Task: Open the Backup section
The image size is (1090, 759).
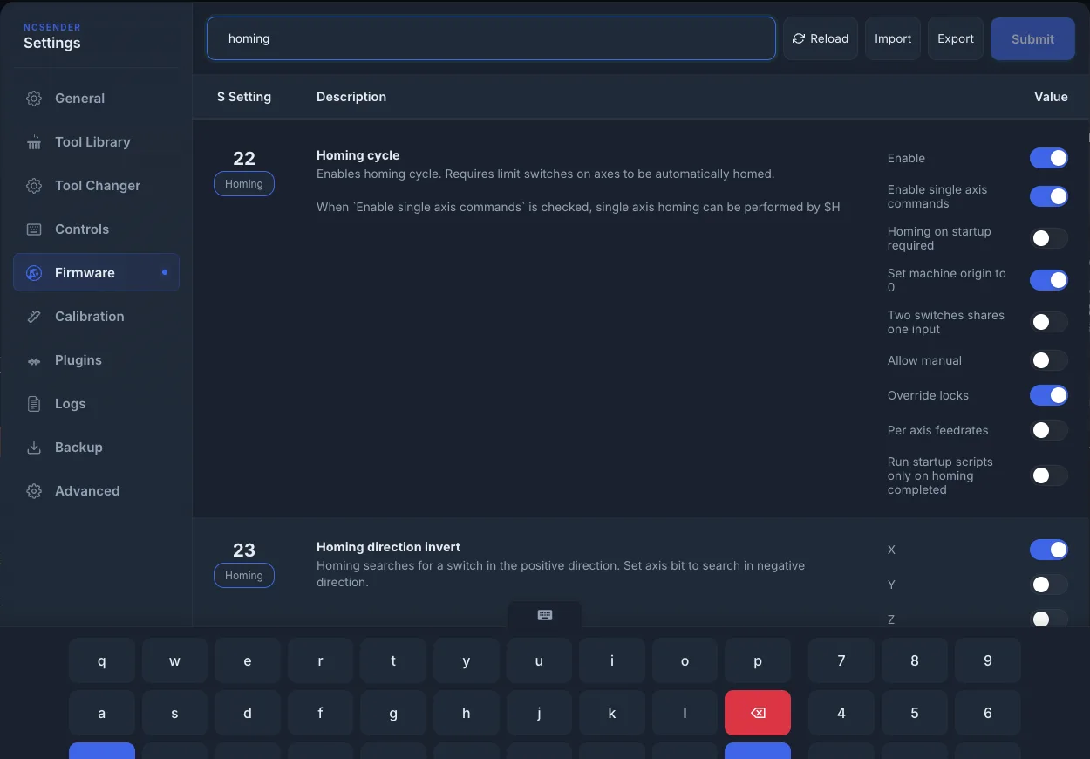Action: coord(96,448)
